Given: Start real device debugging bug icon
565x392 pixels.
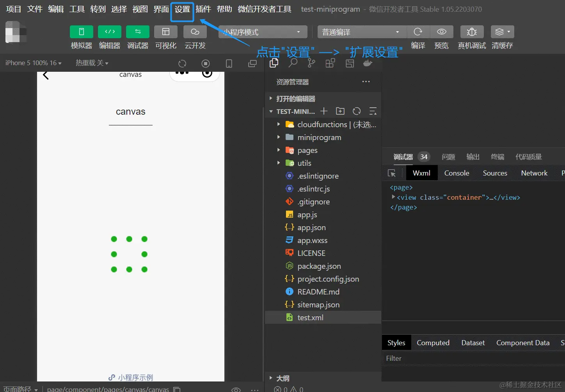Looking at the screenshot, I should [x=472, y=32].
